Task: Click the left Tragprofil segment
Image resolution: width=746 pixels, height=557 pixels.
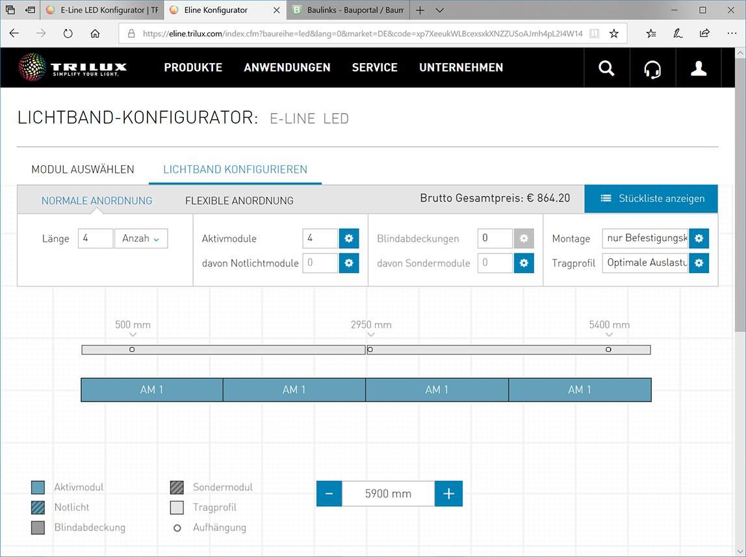Action: click(x=223, y=350)
